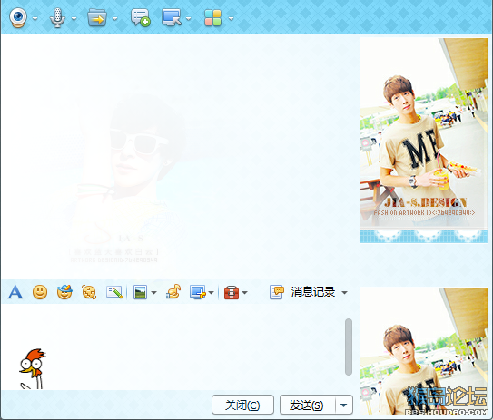Open remote desktop assistance icon
493x420 pixels.
(172, 17)
